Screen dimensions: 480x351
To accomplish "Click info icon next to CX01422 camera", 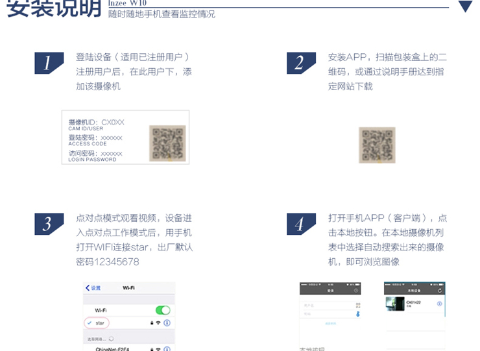I will coord(439,304).
